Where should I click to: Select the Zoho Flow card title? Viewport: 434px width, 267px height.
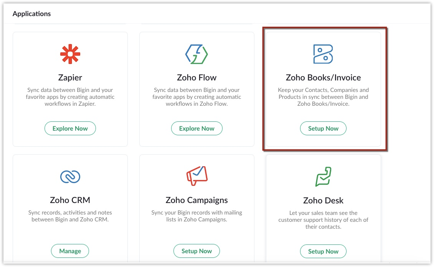pyautogui.click(x=196, y=78)
